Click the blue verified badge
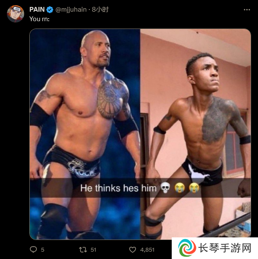Screen dimensions: 258x259 [50, 10]
